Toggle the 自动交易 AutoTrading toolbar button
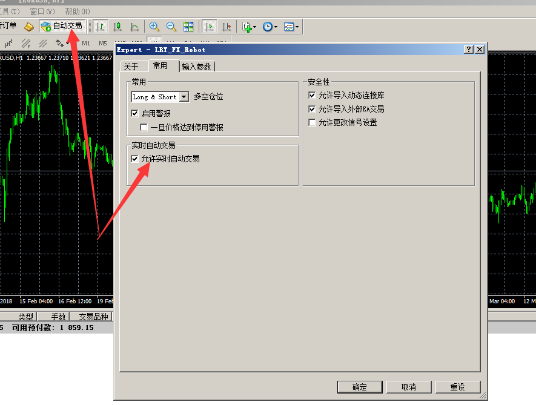Screen dimensions: 536x405 click(x=62, y=26)
